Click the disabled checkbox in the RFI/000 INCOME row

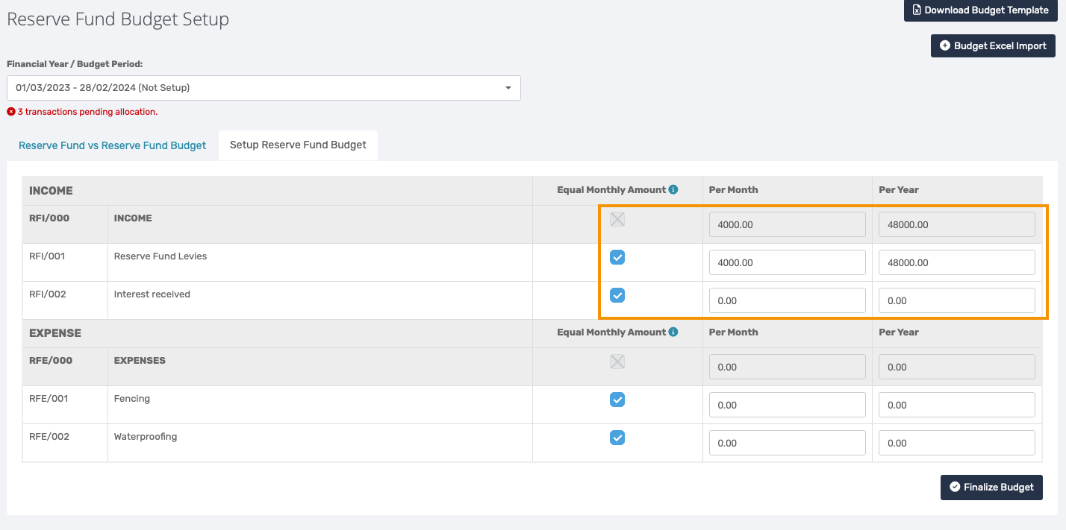click(617, 219)
